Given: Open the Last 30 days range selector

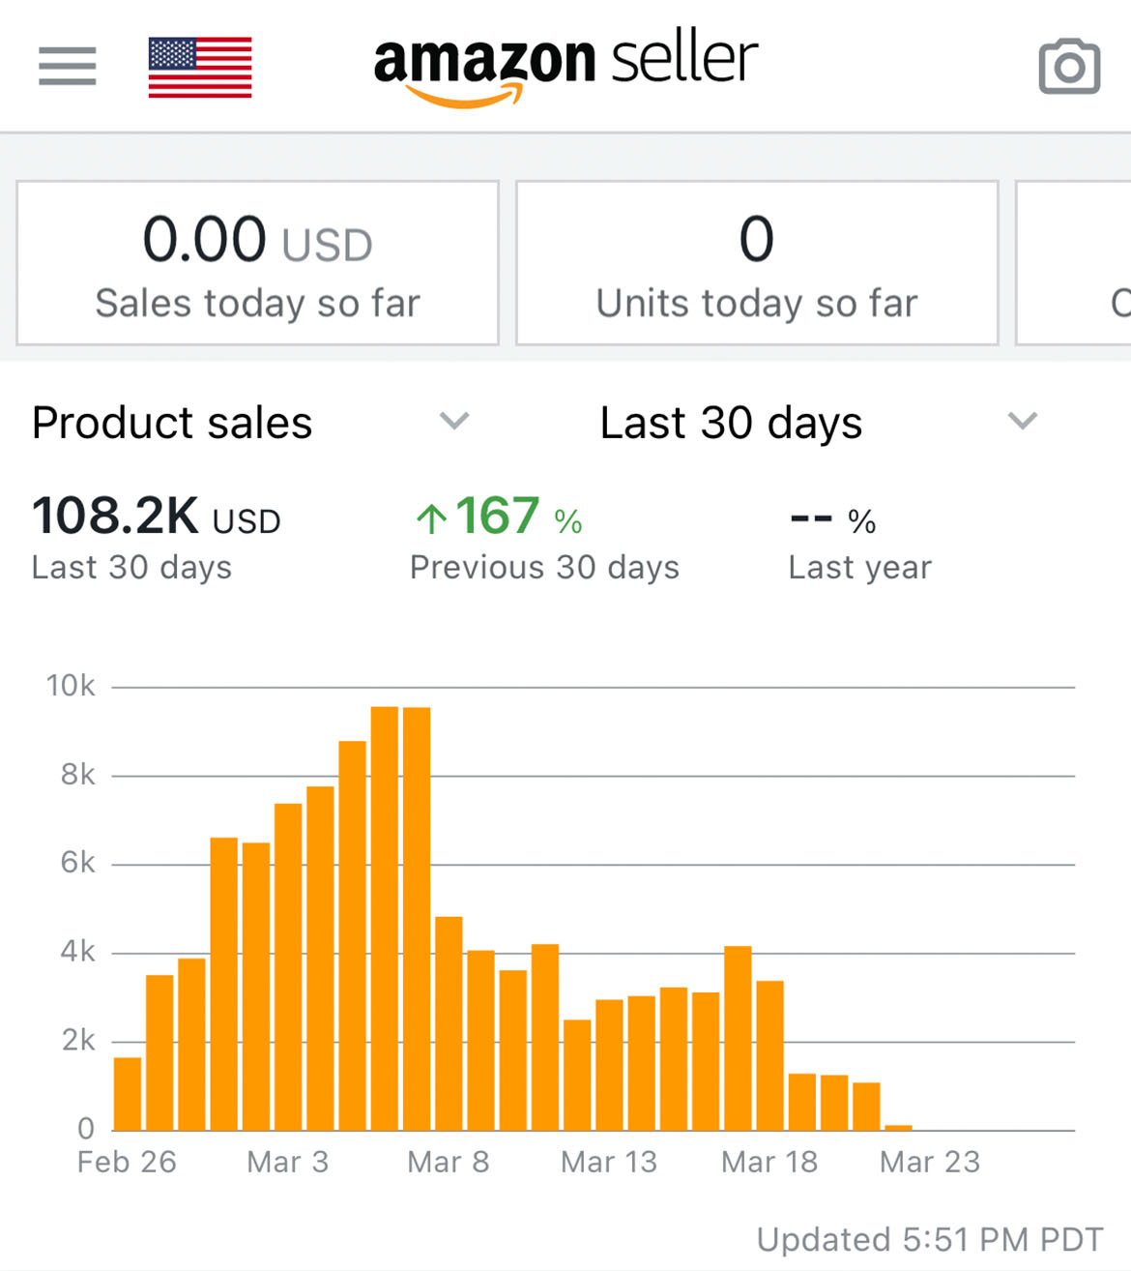Looking at the screenshot, I should [x=820, y=423].
